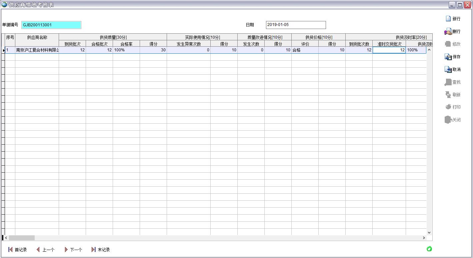Click the 新行 (new row) icon

pyautogui.click(x=448, y=19)
